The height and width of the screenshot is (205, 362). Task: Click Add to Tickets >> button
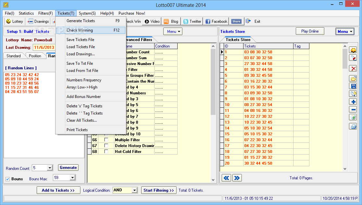click(58, 190)
